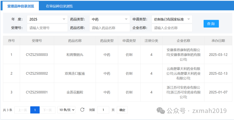Viewport: 234px width, 120px height.
Task: Click the 药品名称 column header
Action: pos(75,41)
